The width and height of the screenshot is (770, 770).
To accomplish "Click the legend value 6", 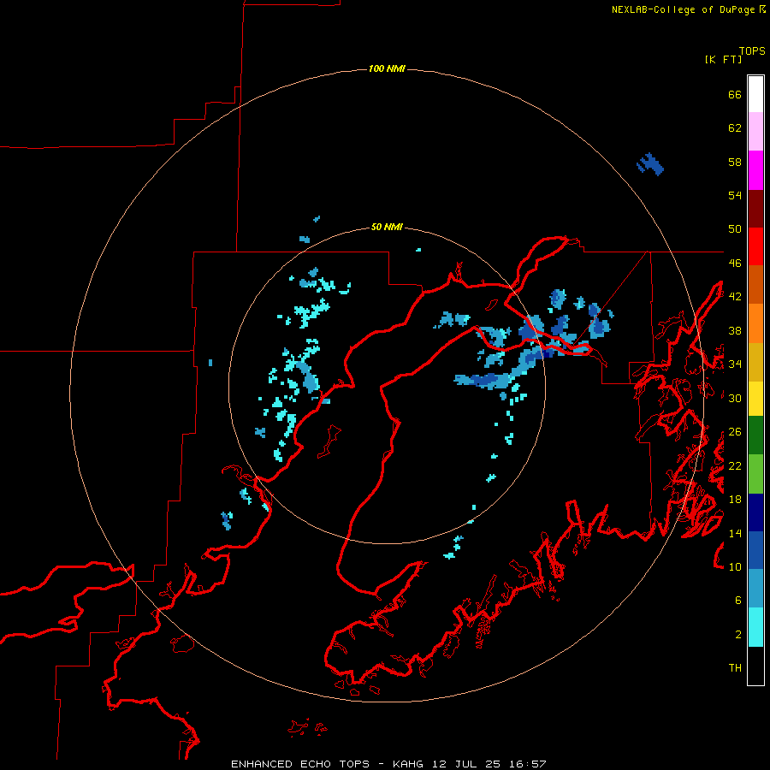I will (x=738, y=601).
